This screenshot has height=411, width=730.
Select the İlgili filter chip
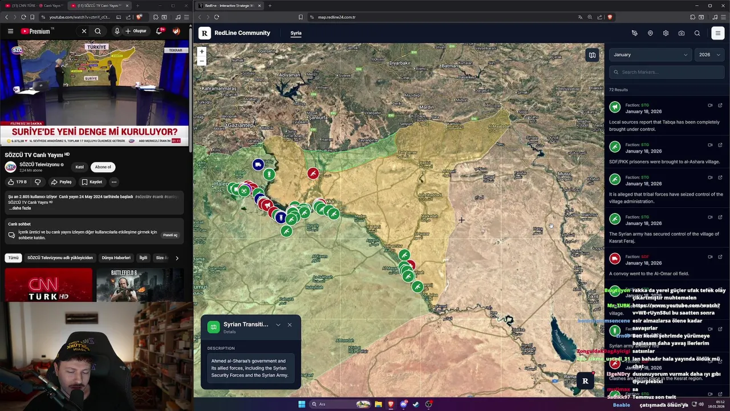[x=143, y=257]
